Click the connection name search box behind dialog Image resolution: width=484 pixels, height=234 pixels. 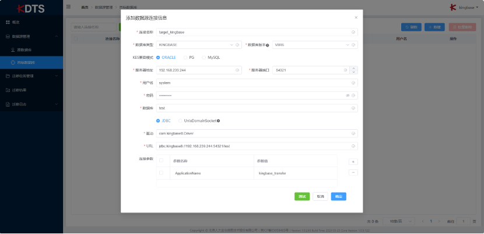pyautogui.click(x=94, y=27)
